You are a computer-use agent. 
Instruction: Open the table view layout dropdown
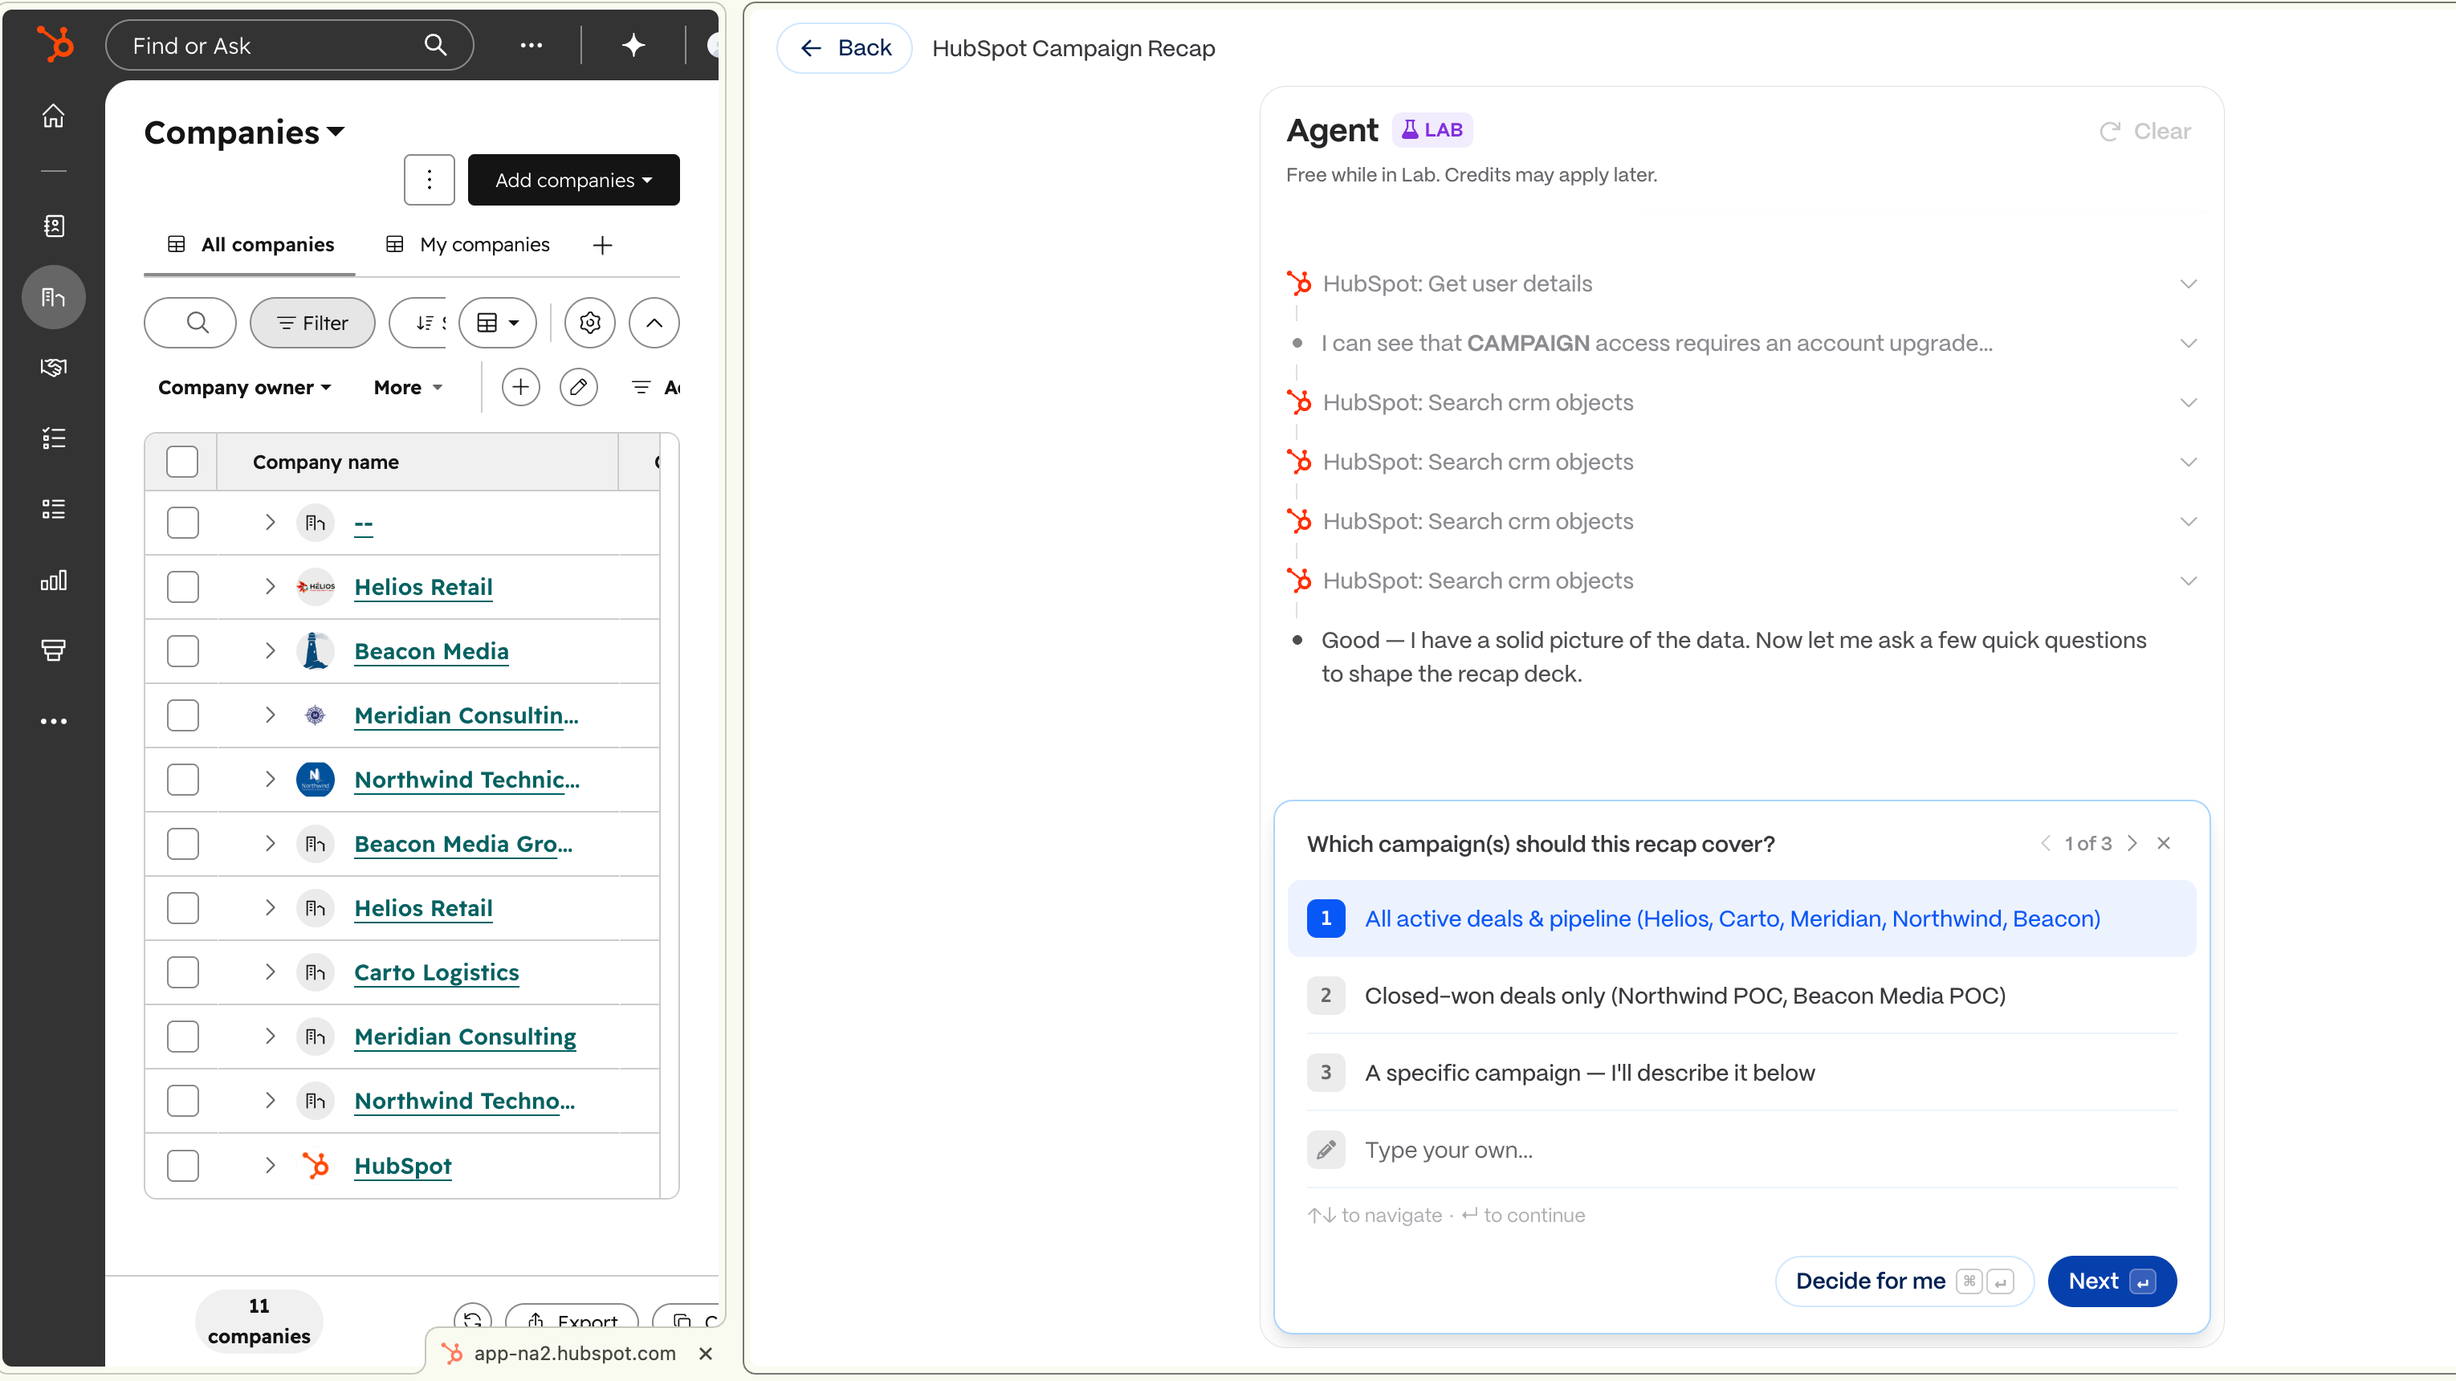pyautogui.click(x=498, y=322)
